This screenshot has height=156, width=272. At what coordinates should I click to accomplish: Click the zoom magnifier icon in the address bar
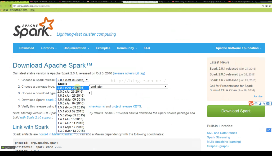coord(263,6)
